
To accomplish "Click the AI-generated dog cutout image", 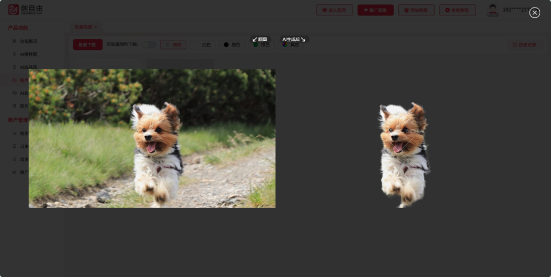I will [x=404, y=155].
